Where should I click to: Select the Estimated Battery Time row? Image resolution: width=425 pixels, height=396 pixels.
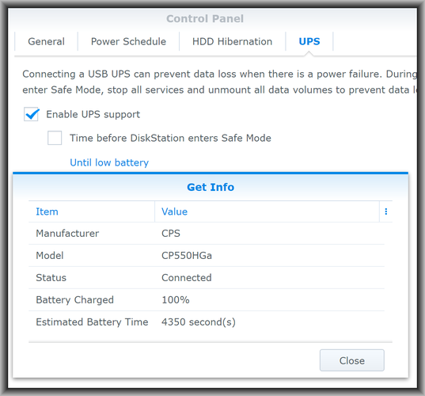click(x=207, y=322)
